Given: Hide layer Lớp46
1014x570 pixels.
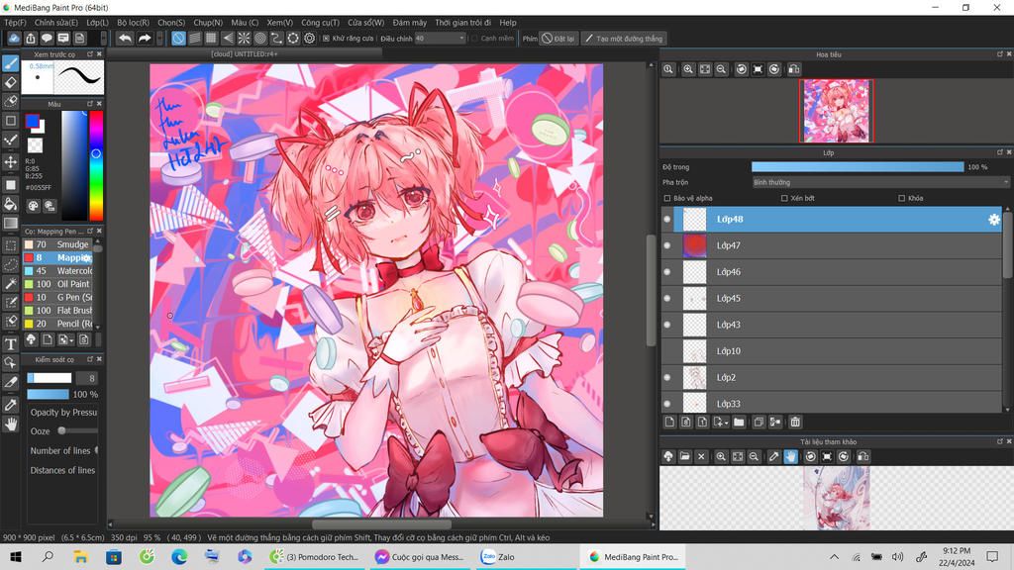Looking at the screenshot, I should tap(667, 272).
